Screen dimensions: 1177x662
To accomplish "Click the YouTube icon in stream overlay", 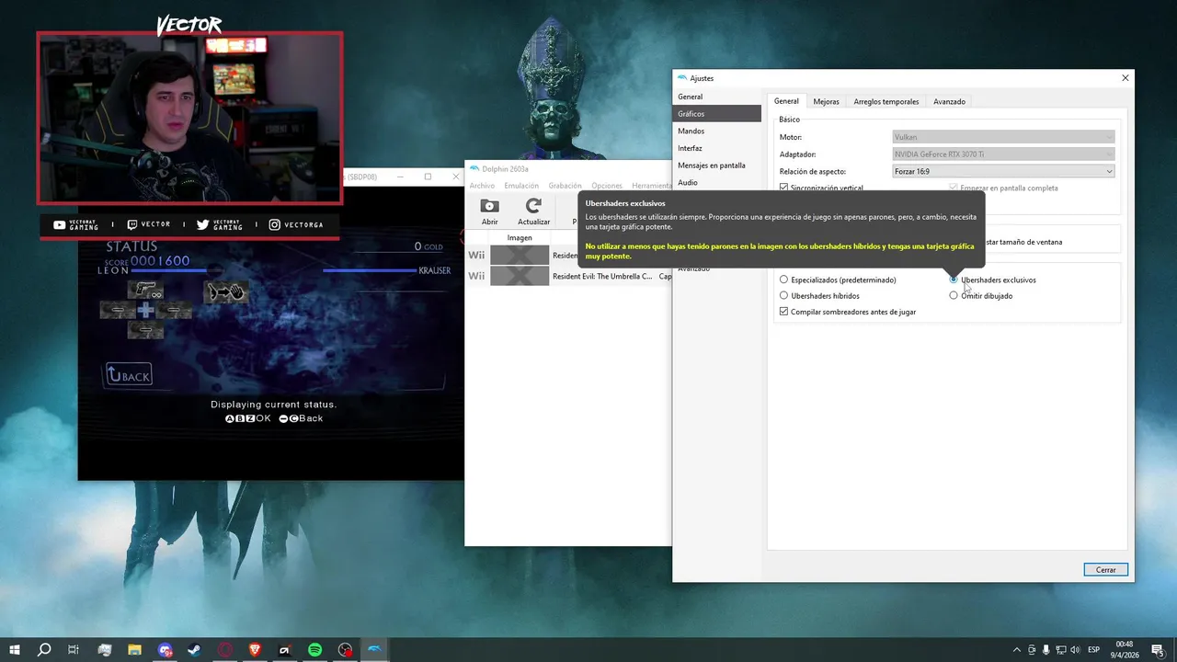I will 59,224.
